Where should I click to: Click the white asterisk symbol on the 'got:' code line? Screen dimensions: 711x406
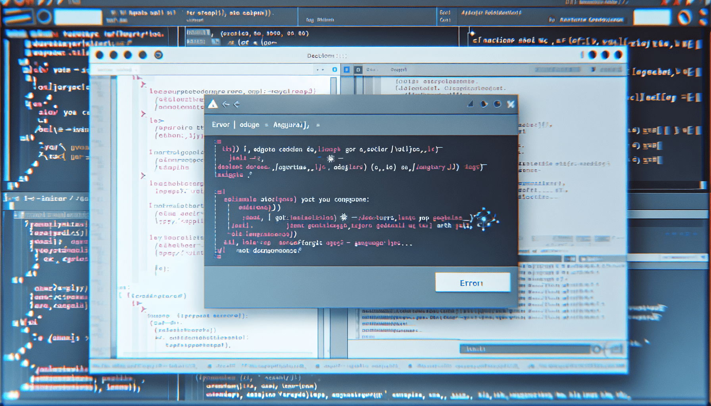click(x=344, y=217)
